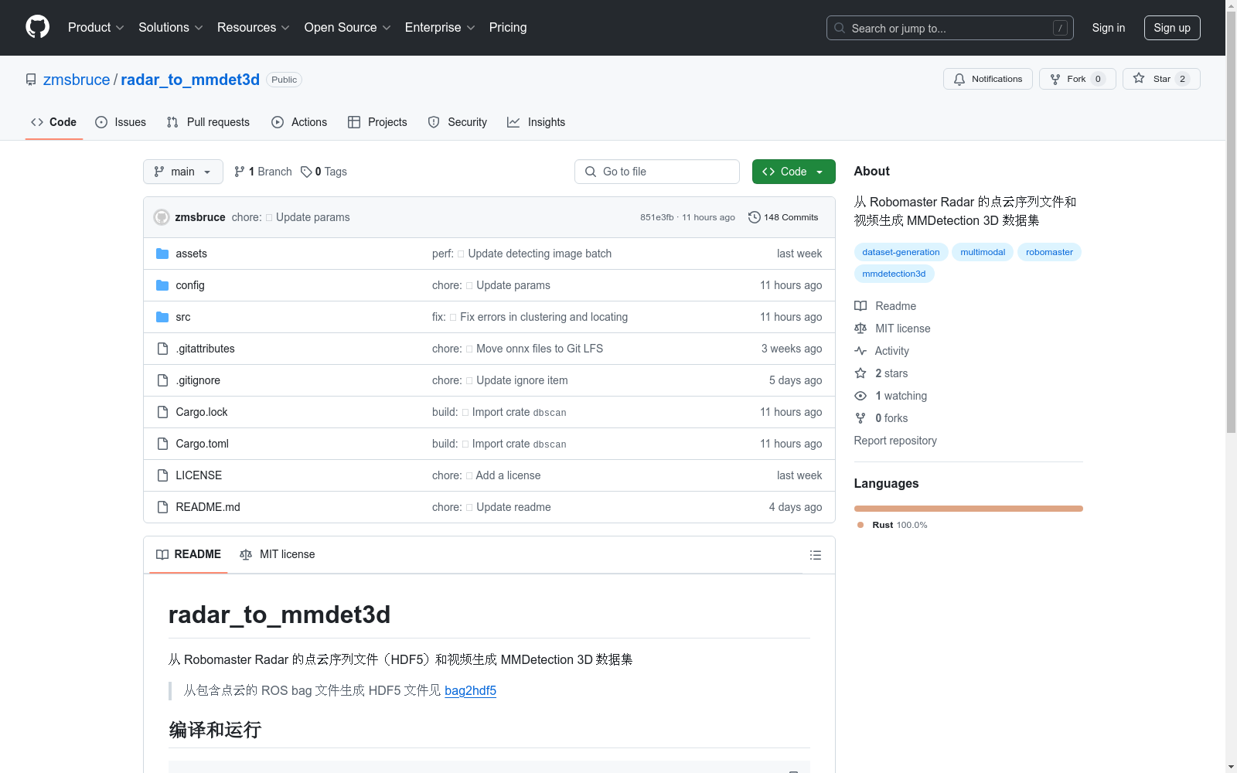Click the file icon for README.md
Image resolution: width=1237 pixels, height=773 pixels.
[162, 507]
